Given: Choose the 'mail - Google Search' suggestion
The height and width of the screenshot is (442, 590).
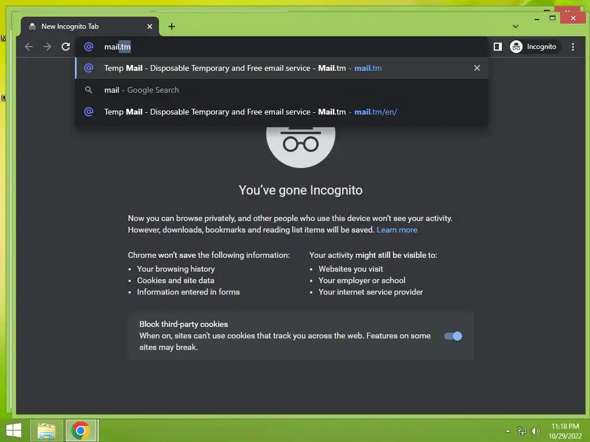Looking at the screenshot, I should coord(281,90).
